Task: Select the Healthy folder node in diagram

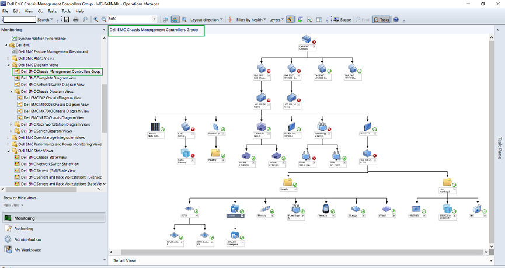Action: pos(288,182)
